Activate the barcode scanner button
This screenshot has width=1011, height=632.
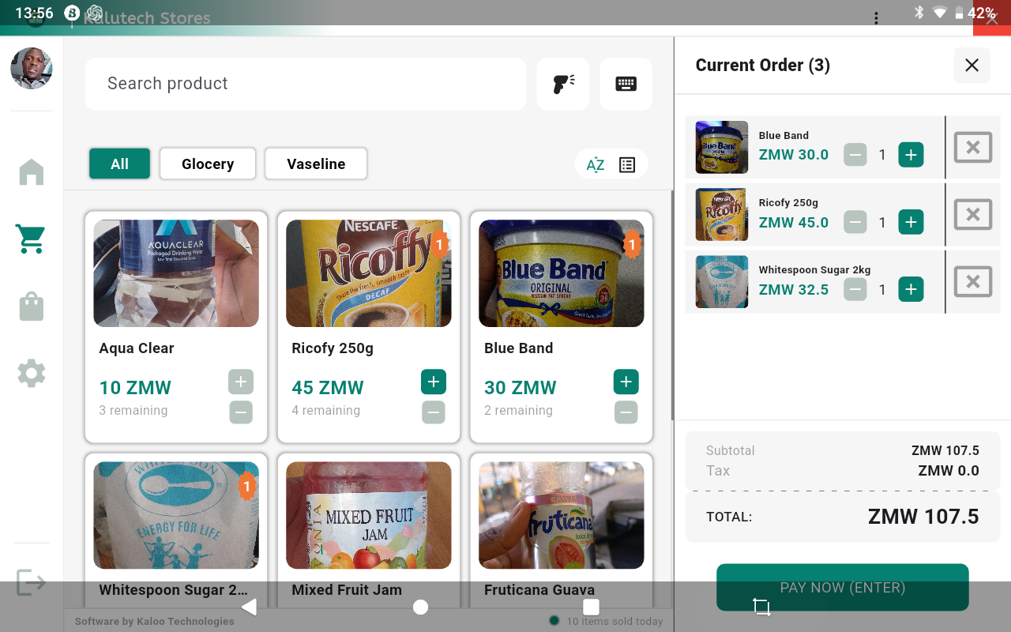563,84
